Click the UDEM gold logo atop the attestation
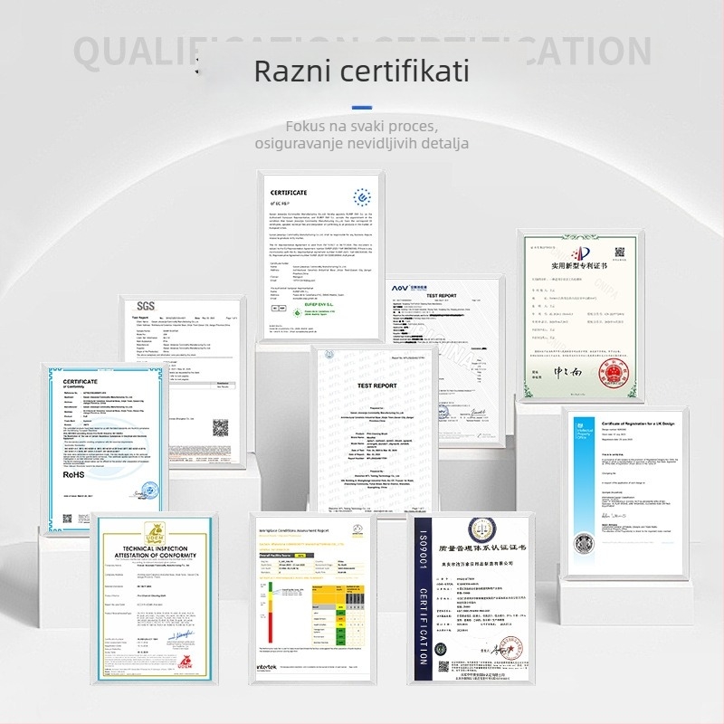The height and width of the screenshot is (724, 724). point(155,532)
